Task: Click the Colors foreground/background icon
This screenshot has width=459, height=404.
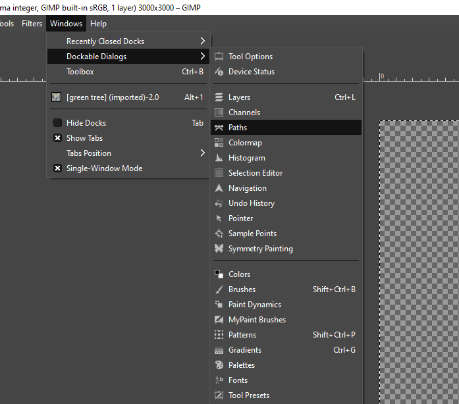Action: (x=219, y=274)
